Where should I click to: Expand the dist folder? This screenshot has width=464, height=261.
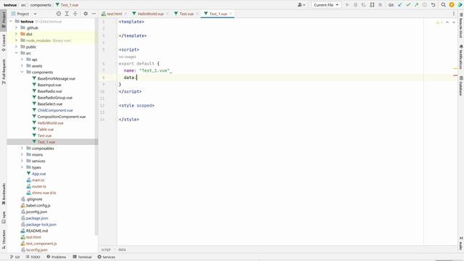16,34
